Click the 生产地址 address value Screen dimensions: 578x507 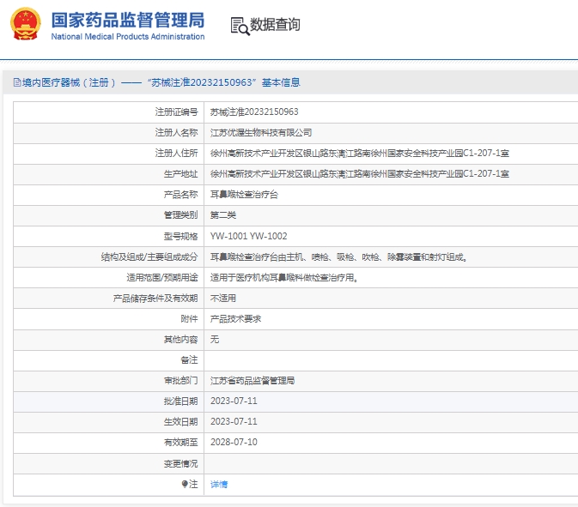click(x=359, y=174)
